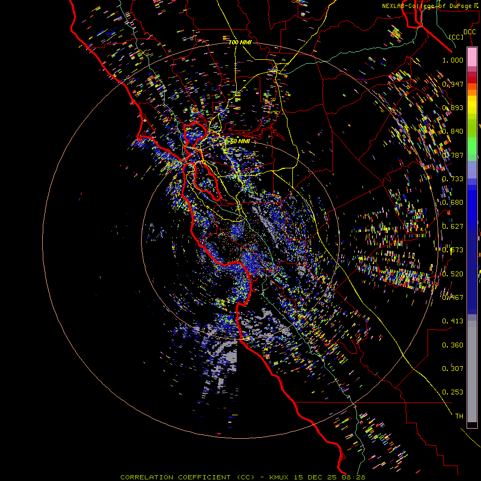Pick the gray segment beside 0.307
Screen dimensions: 481x481
(x=472, y=371)
